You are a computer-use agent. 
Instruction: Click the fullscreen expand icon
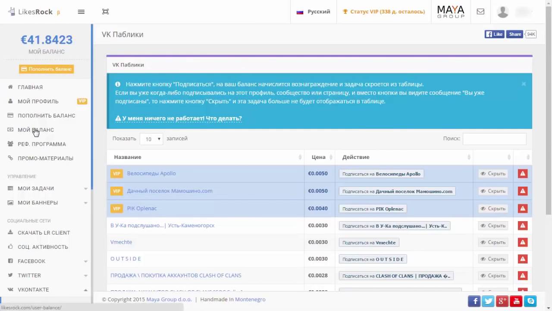pos(105,12)
